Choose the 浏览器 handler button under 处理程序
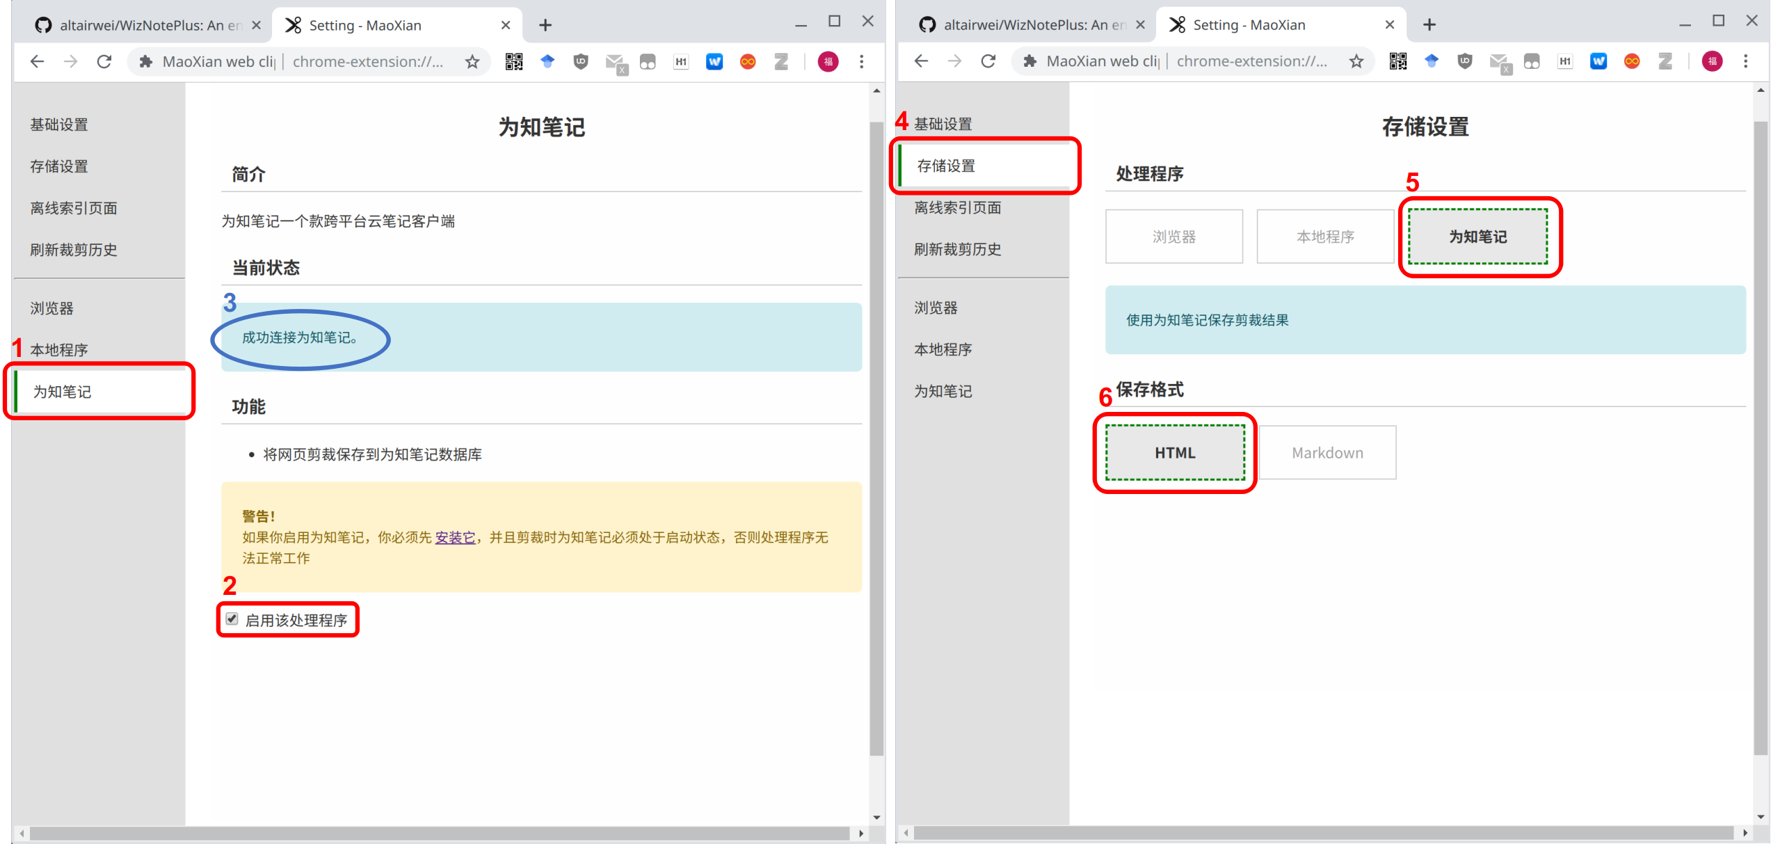1771x844 pixels. 1174,237
